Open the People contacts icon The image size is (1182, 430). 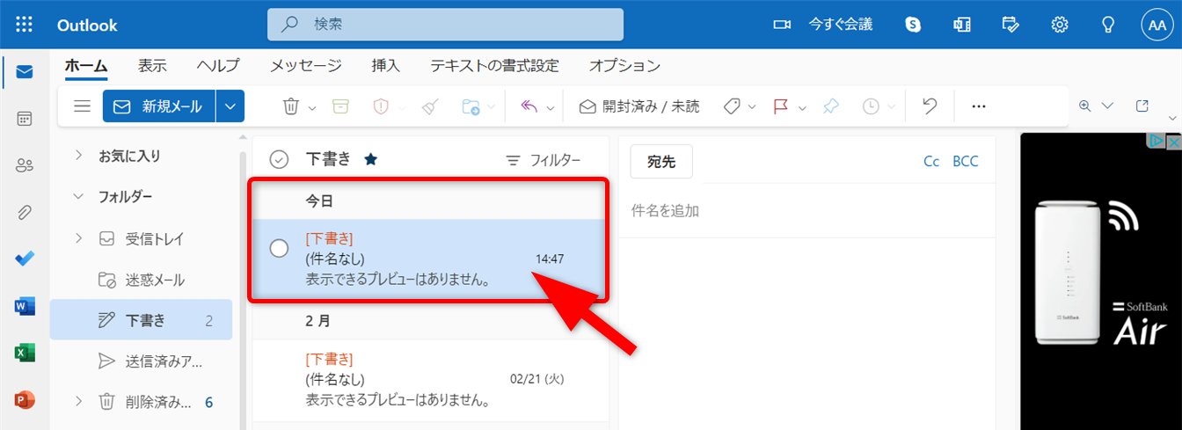(x=25, y=164)
